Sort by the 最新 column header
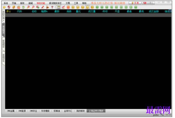 click(x=57, y=11)
